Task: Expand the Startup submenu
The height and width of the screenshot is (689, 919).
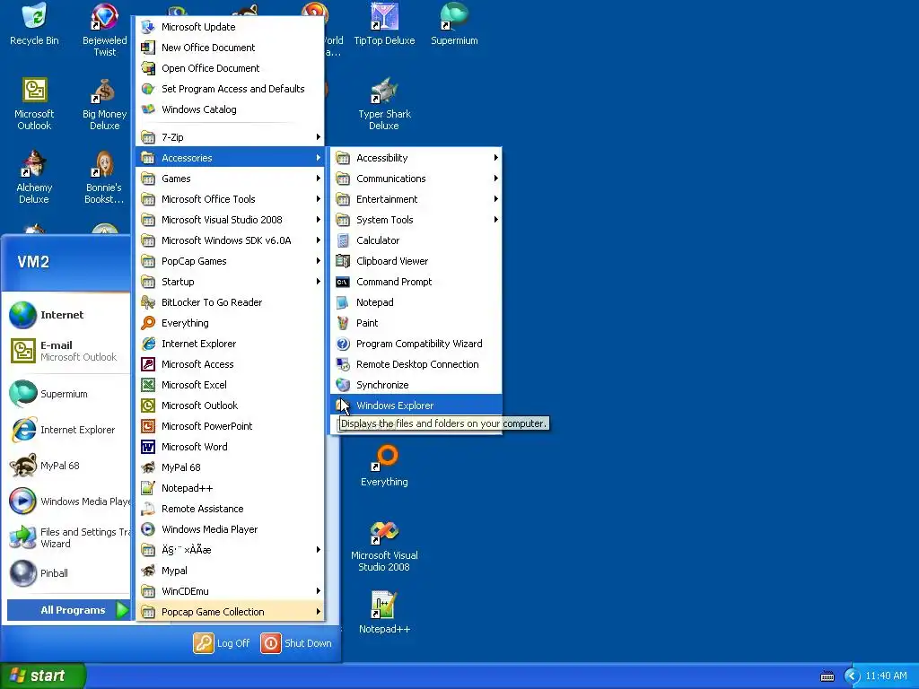Action: tap(230, 281)
